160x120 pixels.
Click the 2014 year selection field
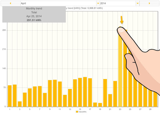[120, 3]
